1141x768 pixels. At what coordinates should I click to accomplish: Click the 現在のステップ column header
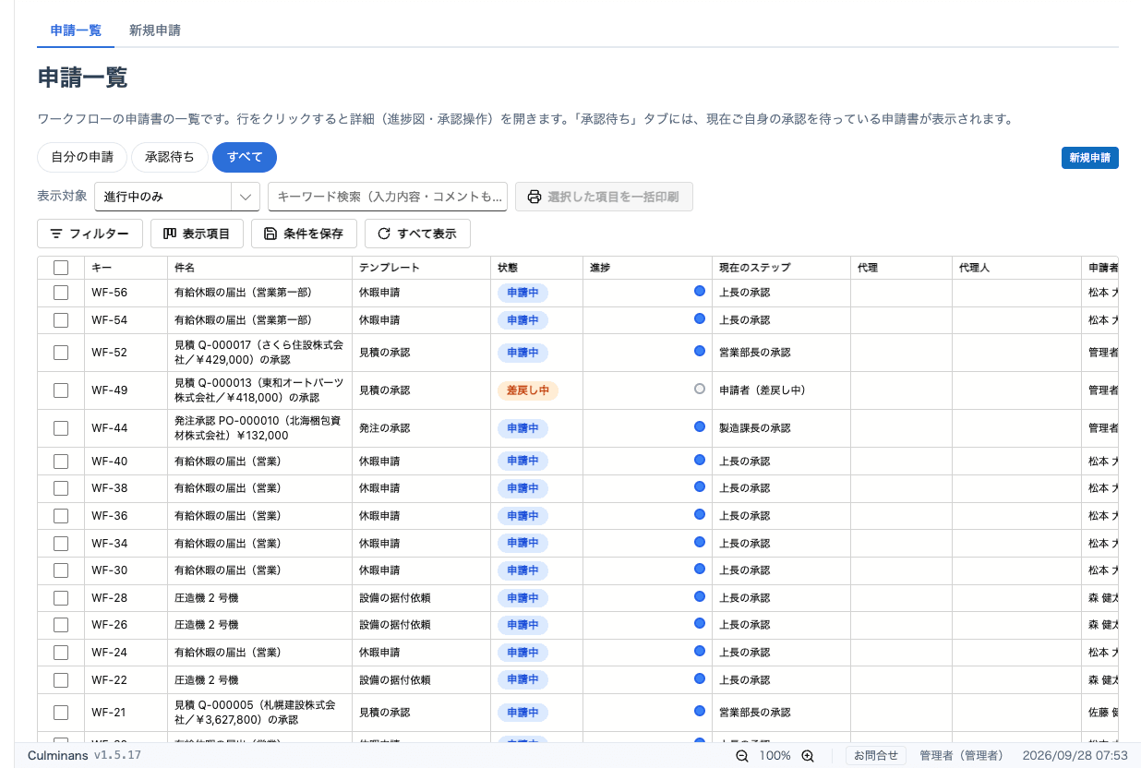(781, 268)
